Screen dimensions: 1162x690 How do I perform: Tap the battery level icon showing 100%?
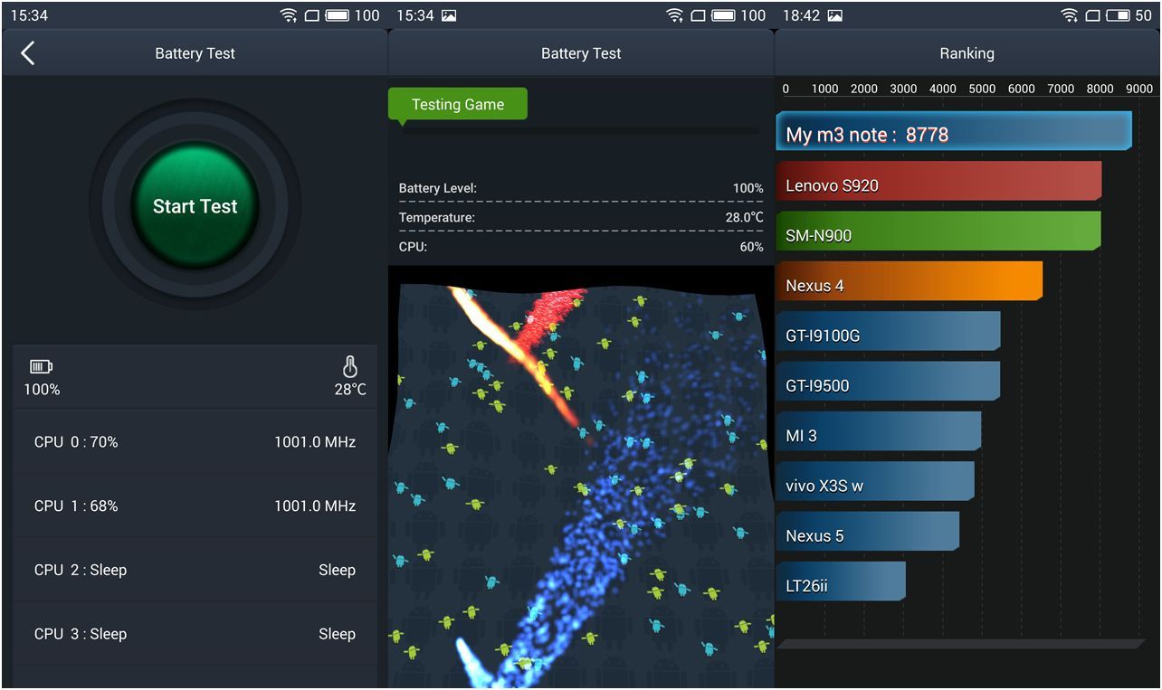[42, 366]
